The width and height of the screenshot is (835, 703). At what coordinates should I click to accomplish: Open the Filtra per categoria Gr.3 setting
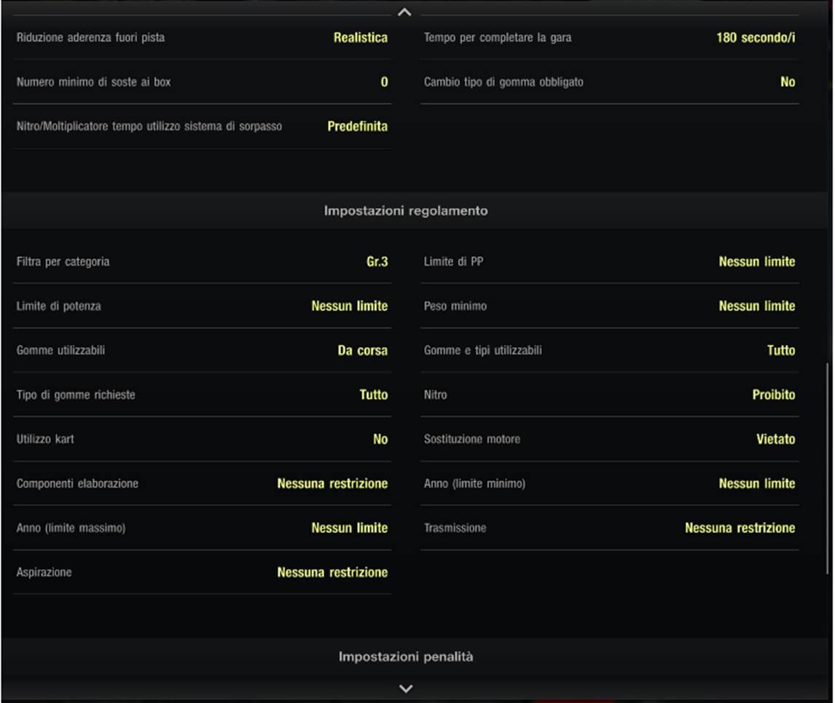click(x=202, y=262)
